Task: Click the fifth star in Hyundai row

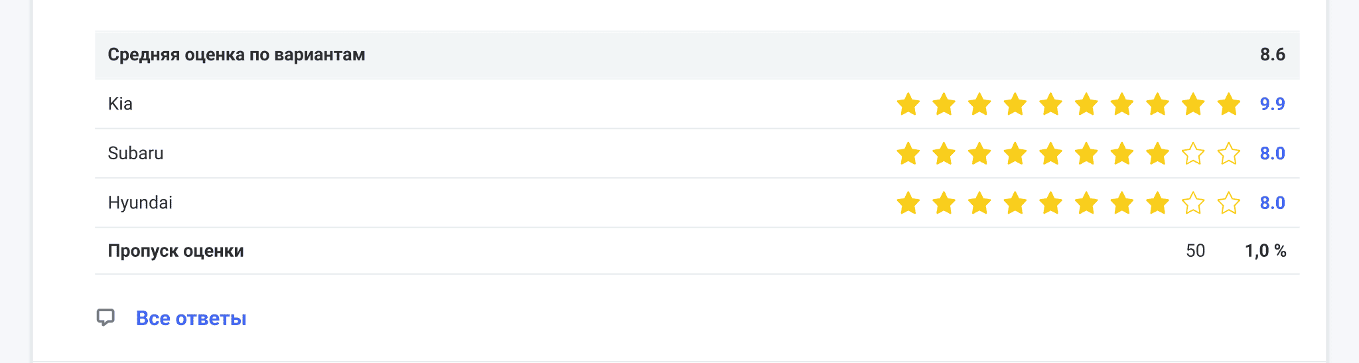Action: 1050,203
